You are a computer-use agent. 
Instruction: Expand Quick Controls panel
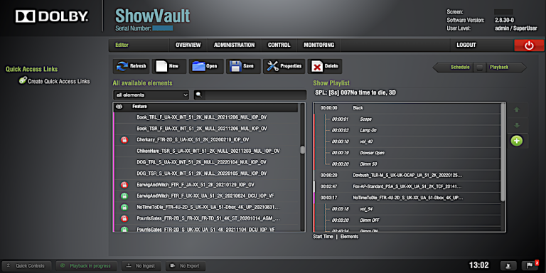(26, 266)
